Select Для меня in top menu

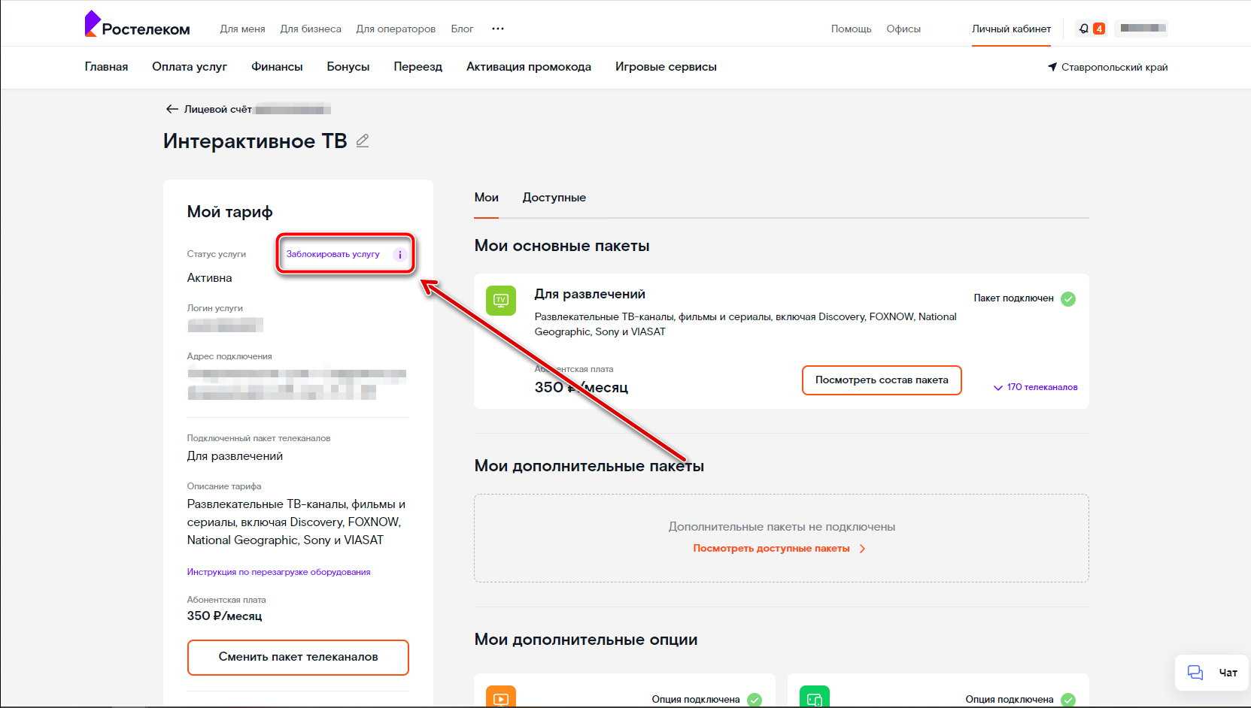[242, 29]
